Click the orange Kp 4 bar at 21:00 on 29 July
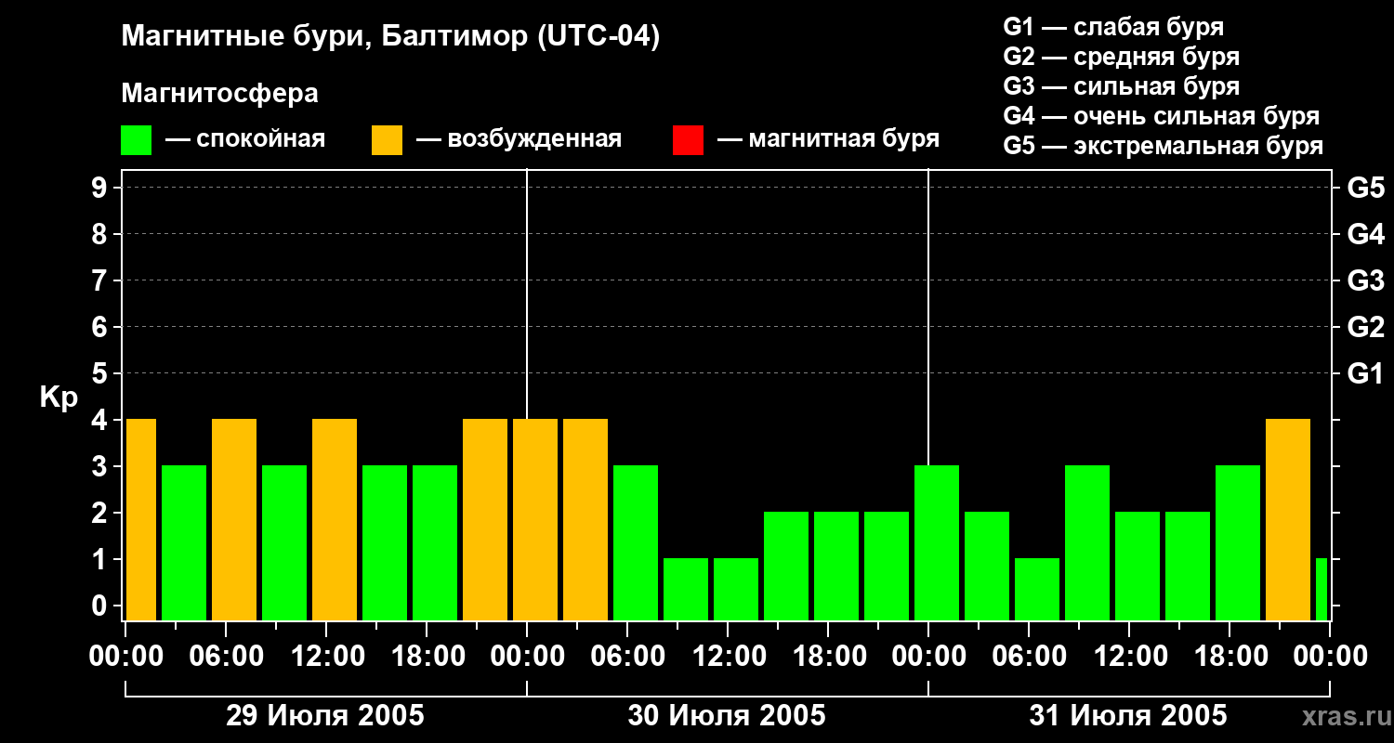The height and width of the screenshot is (743, 1394). click(485, 519)
